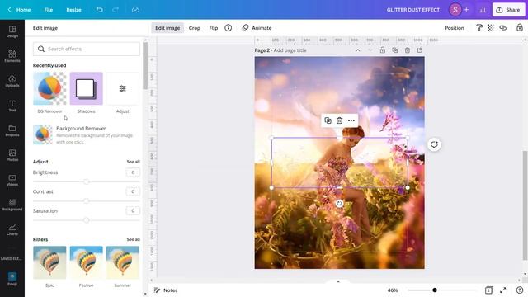
Task: Click the Search effects field
Action: [x=87, y=49]
